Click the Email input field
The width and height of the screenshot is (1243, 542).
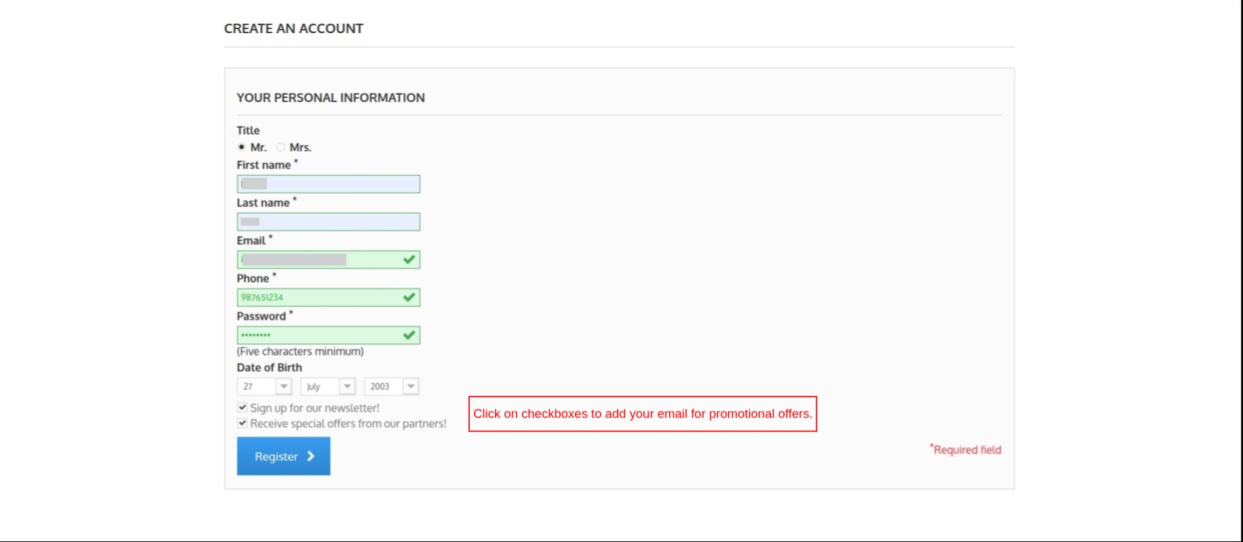(328, 260)
